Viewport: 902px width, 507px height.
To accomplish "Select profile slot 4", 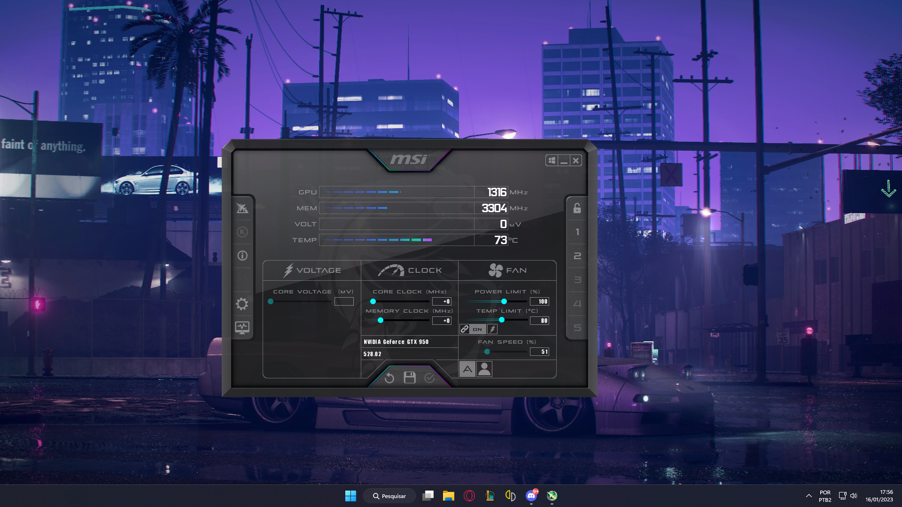I will click(577, 304).
